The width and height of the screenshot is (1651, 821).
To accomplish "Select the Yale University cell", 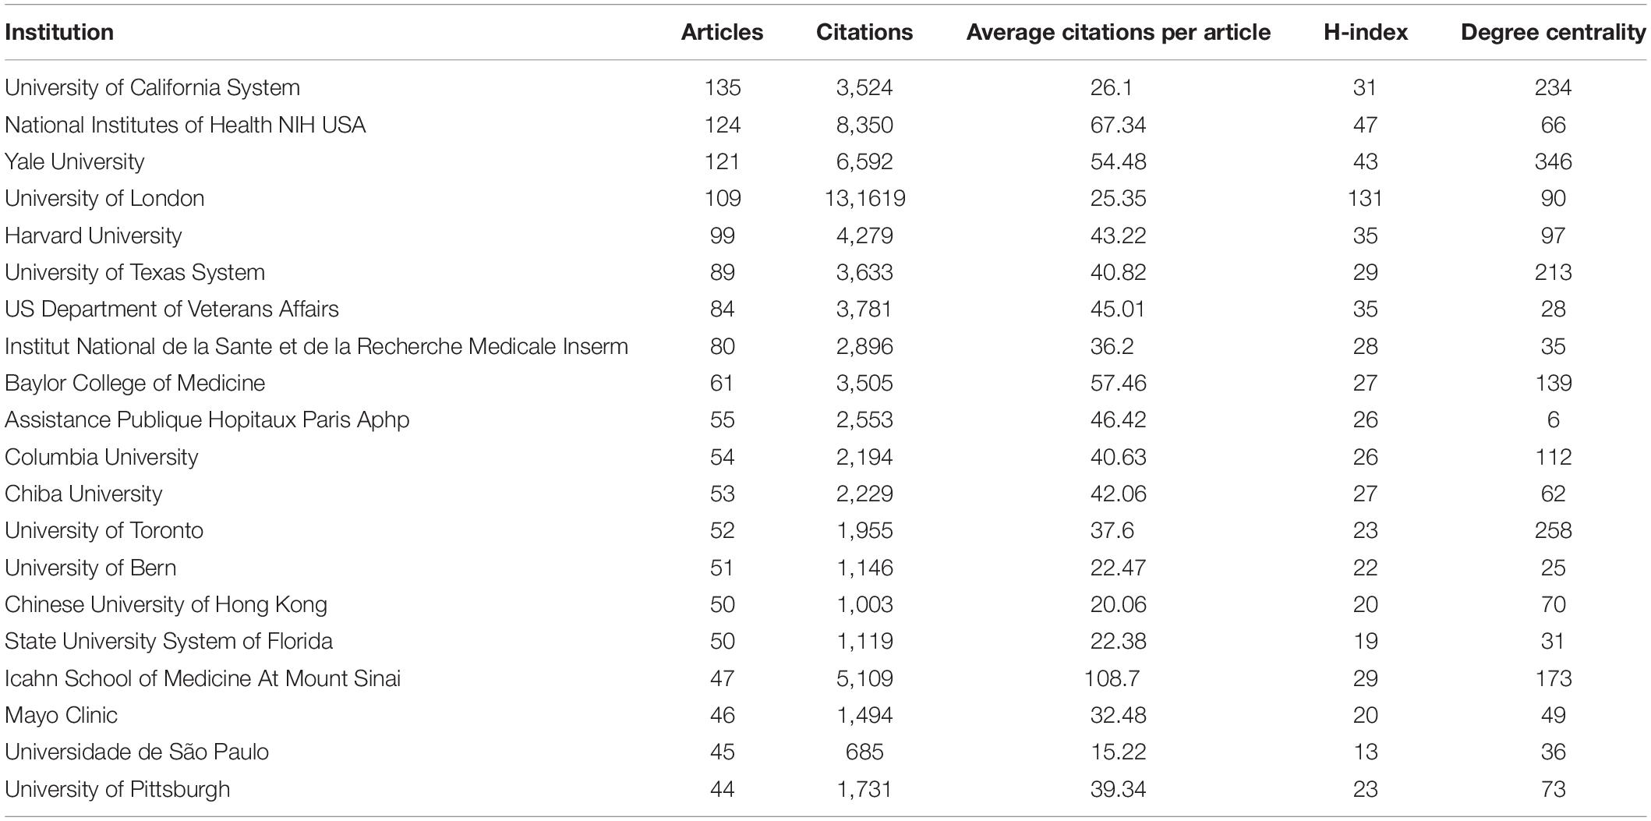I will [x=75, y=161].
